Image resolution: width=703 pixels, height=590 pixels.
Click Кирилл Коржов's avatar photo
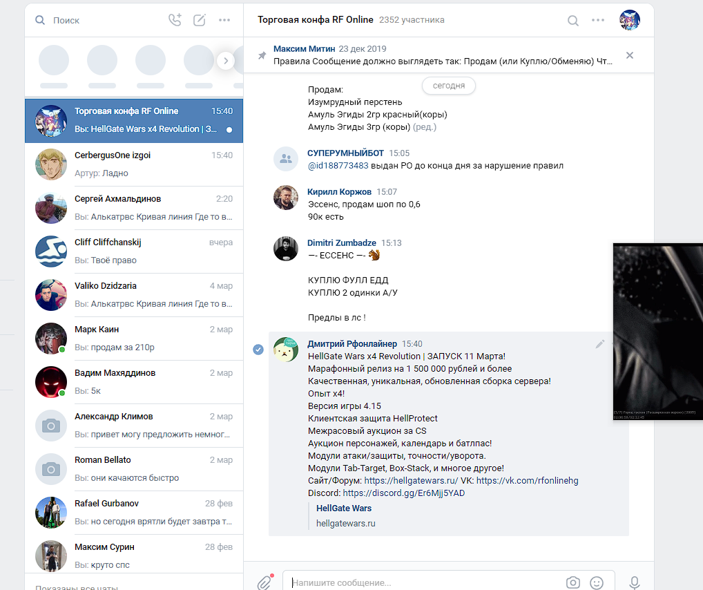286,198
